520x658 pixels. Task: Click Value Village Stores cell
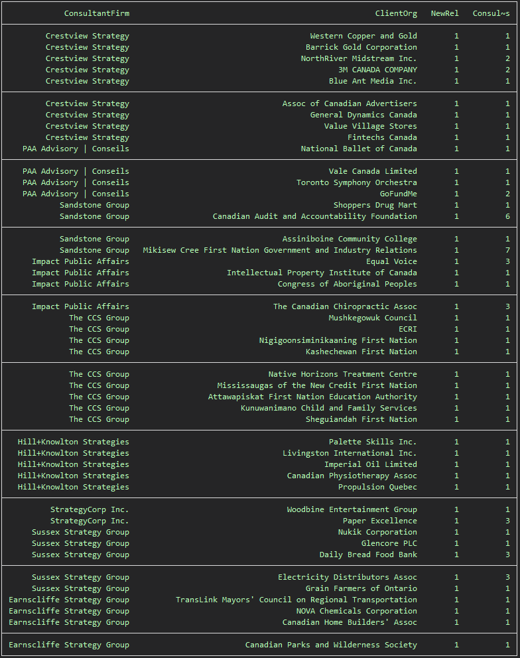point(371,126)
